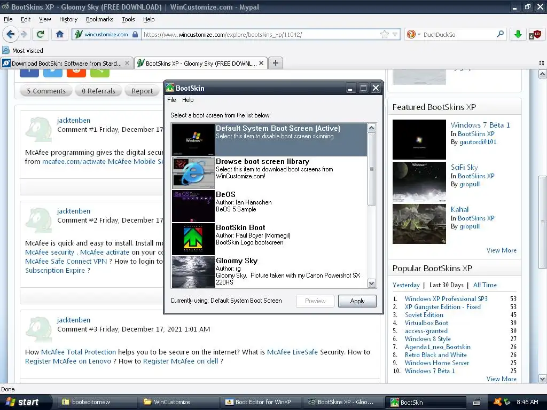This screenshot has width=547, height=410.
Task: Click the boot screen list scroll up arrow
Action: point(372,128)
